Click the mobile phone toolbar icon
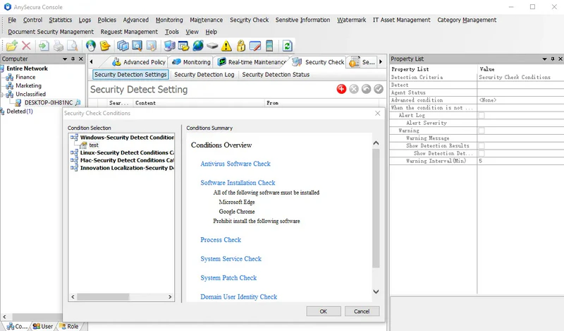Viewport: 564px width, 331px height. (x=269, y=46)
